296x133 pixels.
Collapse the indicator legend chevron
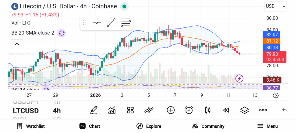click(17, 44)
